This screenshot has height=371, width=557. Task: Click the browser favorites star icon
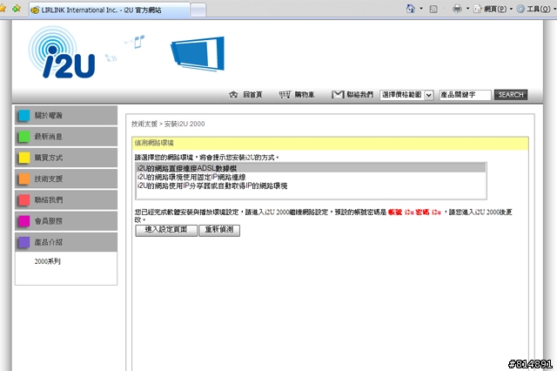pyautogui.click(x=3, y=9)
